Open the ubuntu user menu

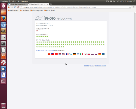point(129,1)
